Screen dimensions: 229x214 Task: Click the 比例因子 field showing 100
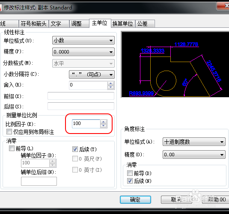tap(86, 124)
